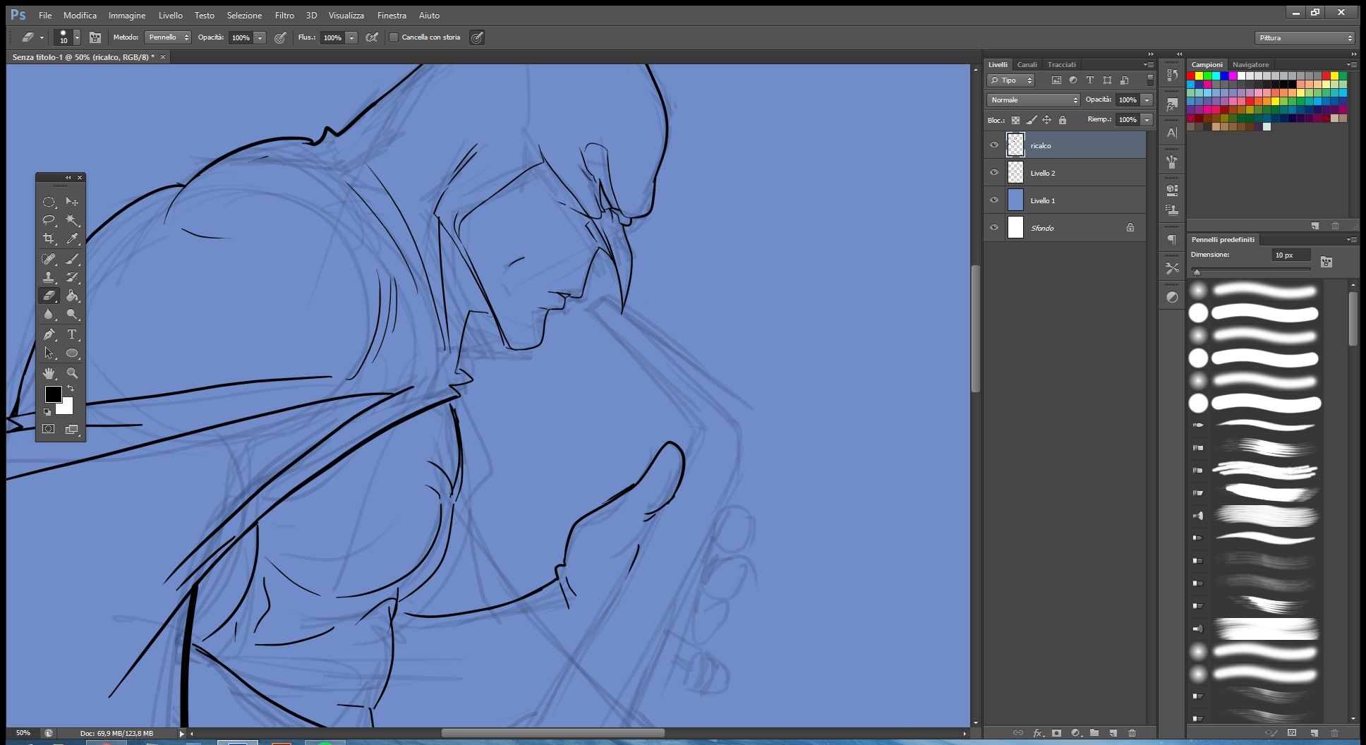Screen dimensions: 1366x745
Task: Add a layer mask from Layers panel
Action: pyautogui.click(x=1056, y=733)
